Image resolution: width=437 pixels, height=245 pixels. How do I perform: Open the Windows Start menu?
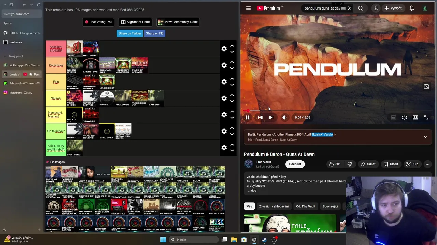[x=163, y=240]
